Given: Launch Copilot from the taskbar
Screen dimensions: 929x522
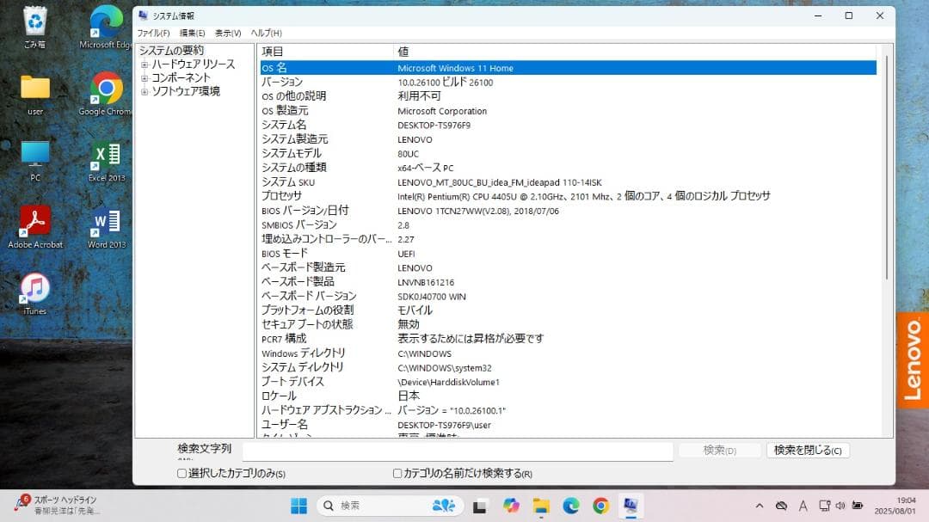Looking at the screenshot, I should coord(511,506).
